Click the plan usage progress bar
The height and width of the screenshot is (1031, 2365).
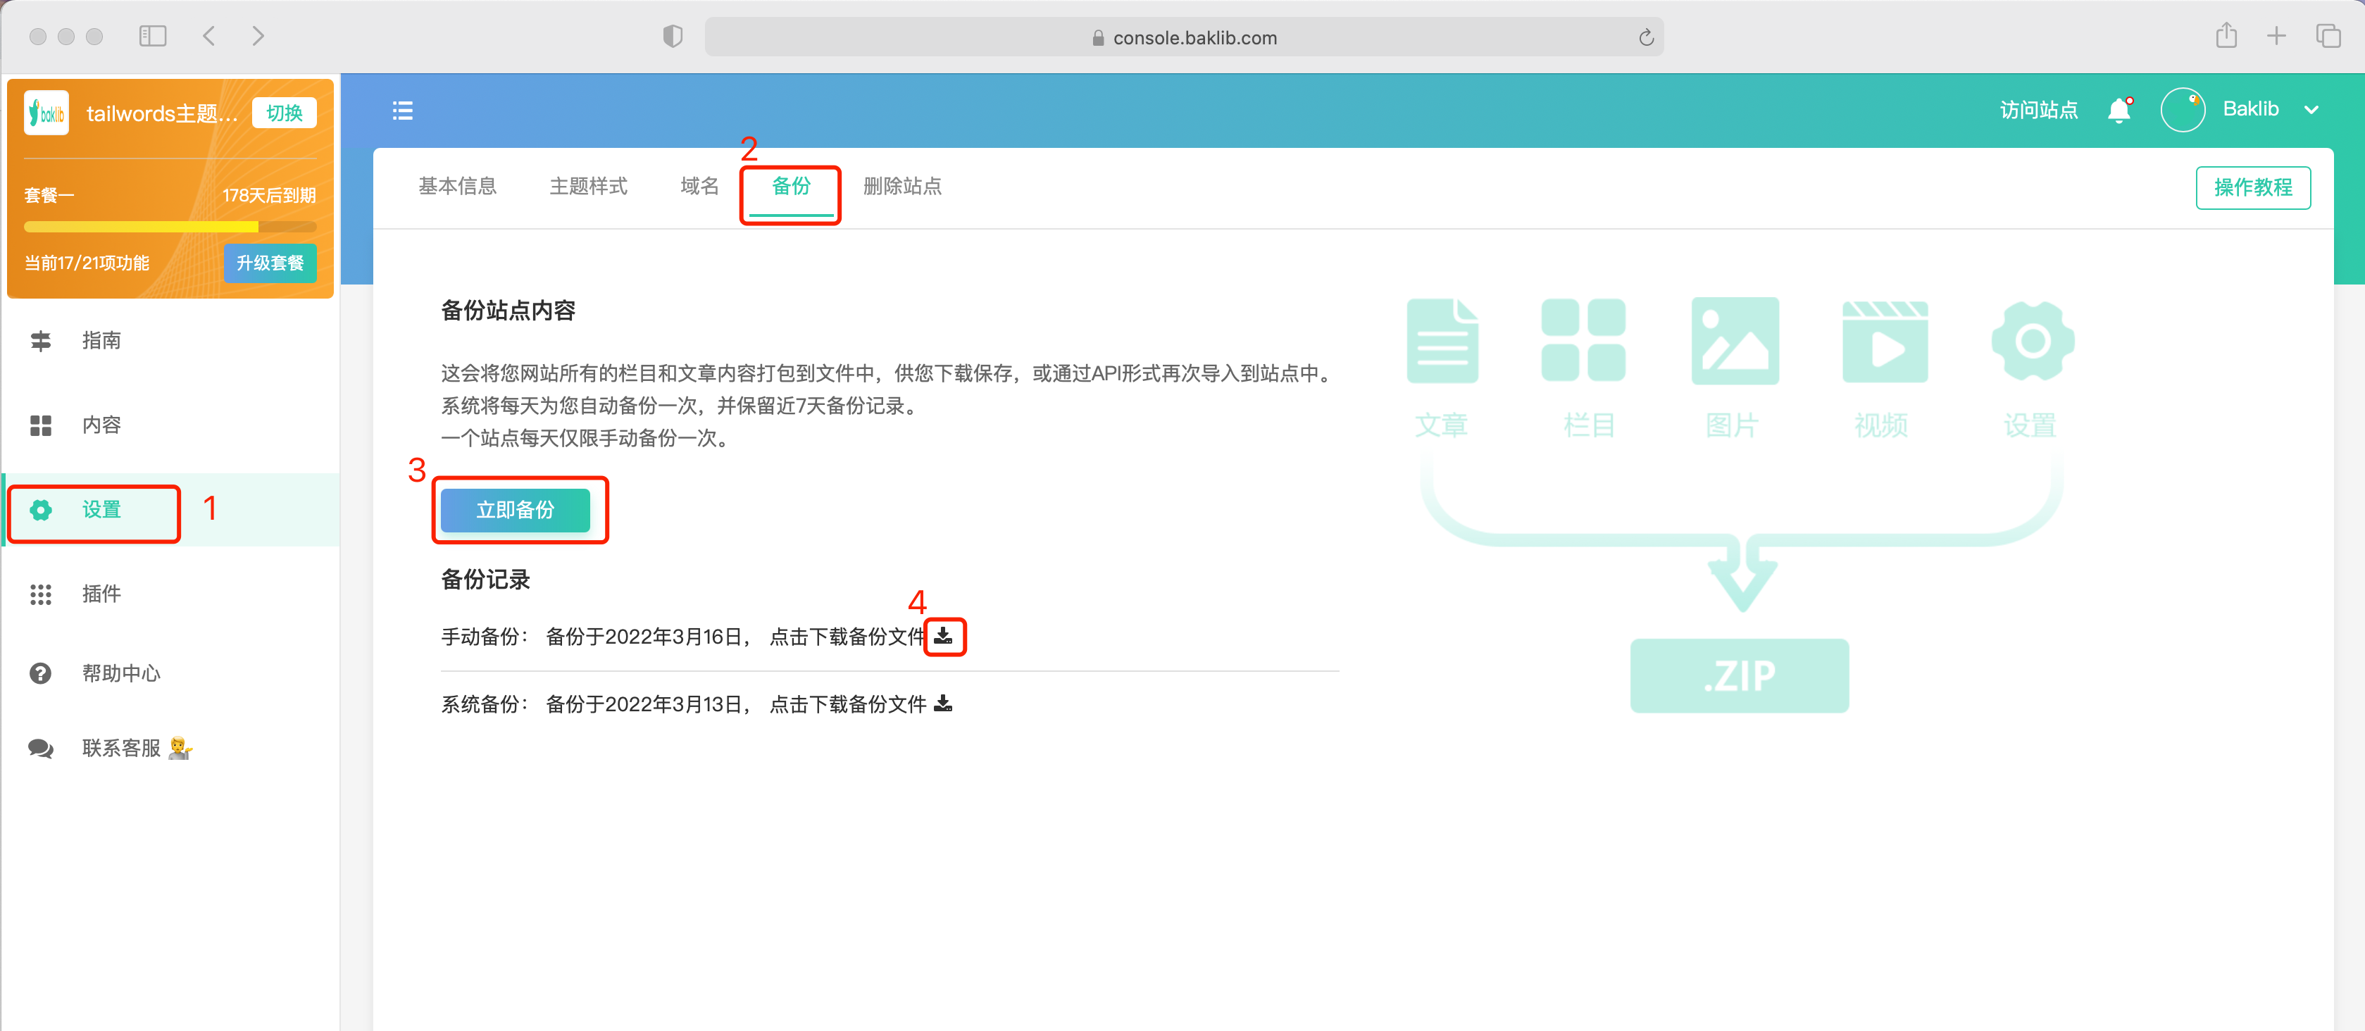(170, 227)
